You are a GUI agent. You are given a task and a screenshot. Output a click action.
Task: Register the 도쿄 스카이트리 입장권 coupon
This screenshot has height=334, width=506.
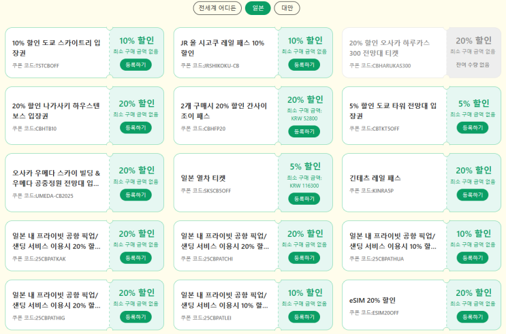136,65
